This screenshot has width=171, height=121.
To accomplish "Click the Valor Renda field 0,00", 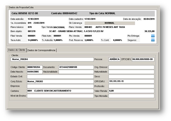I will coord(131,91).
